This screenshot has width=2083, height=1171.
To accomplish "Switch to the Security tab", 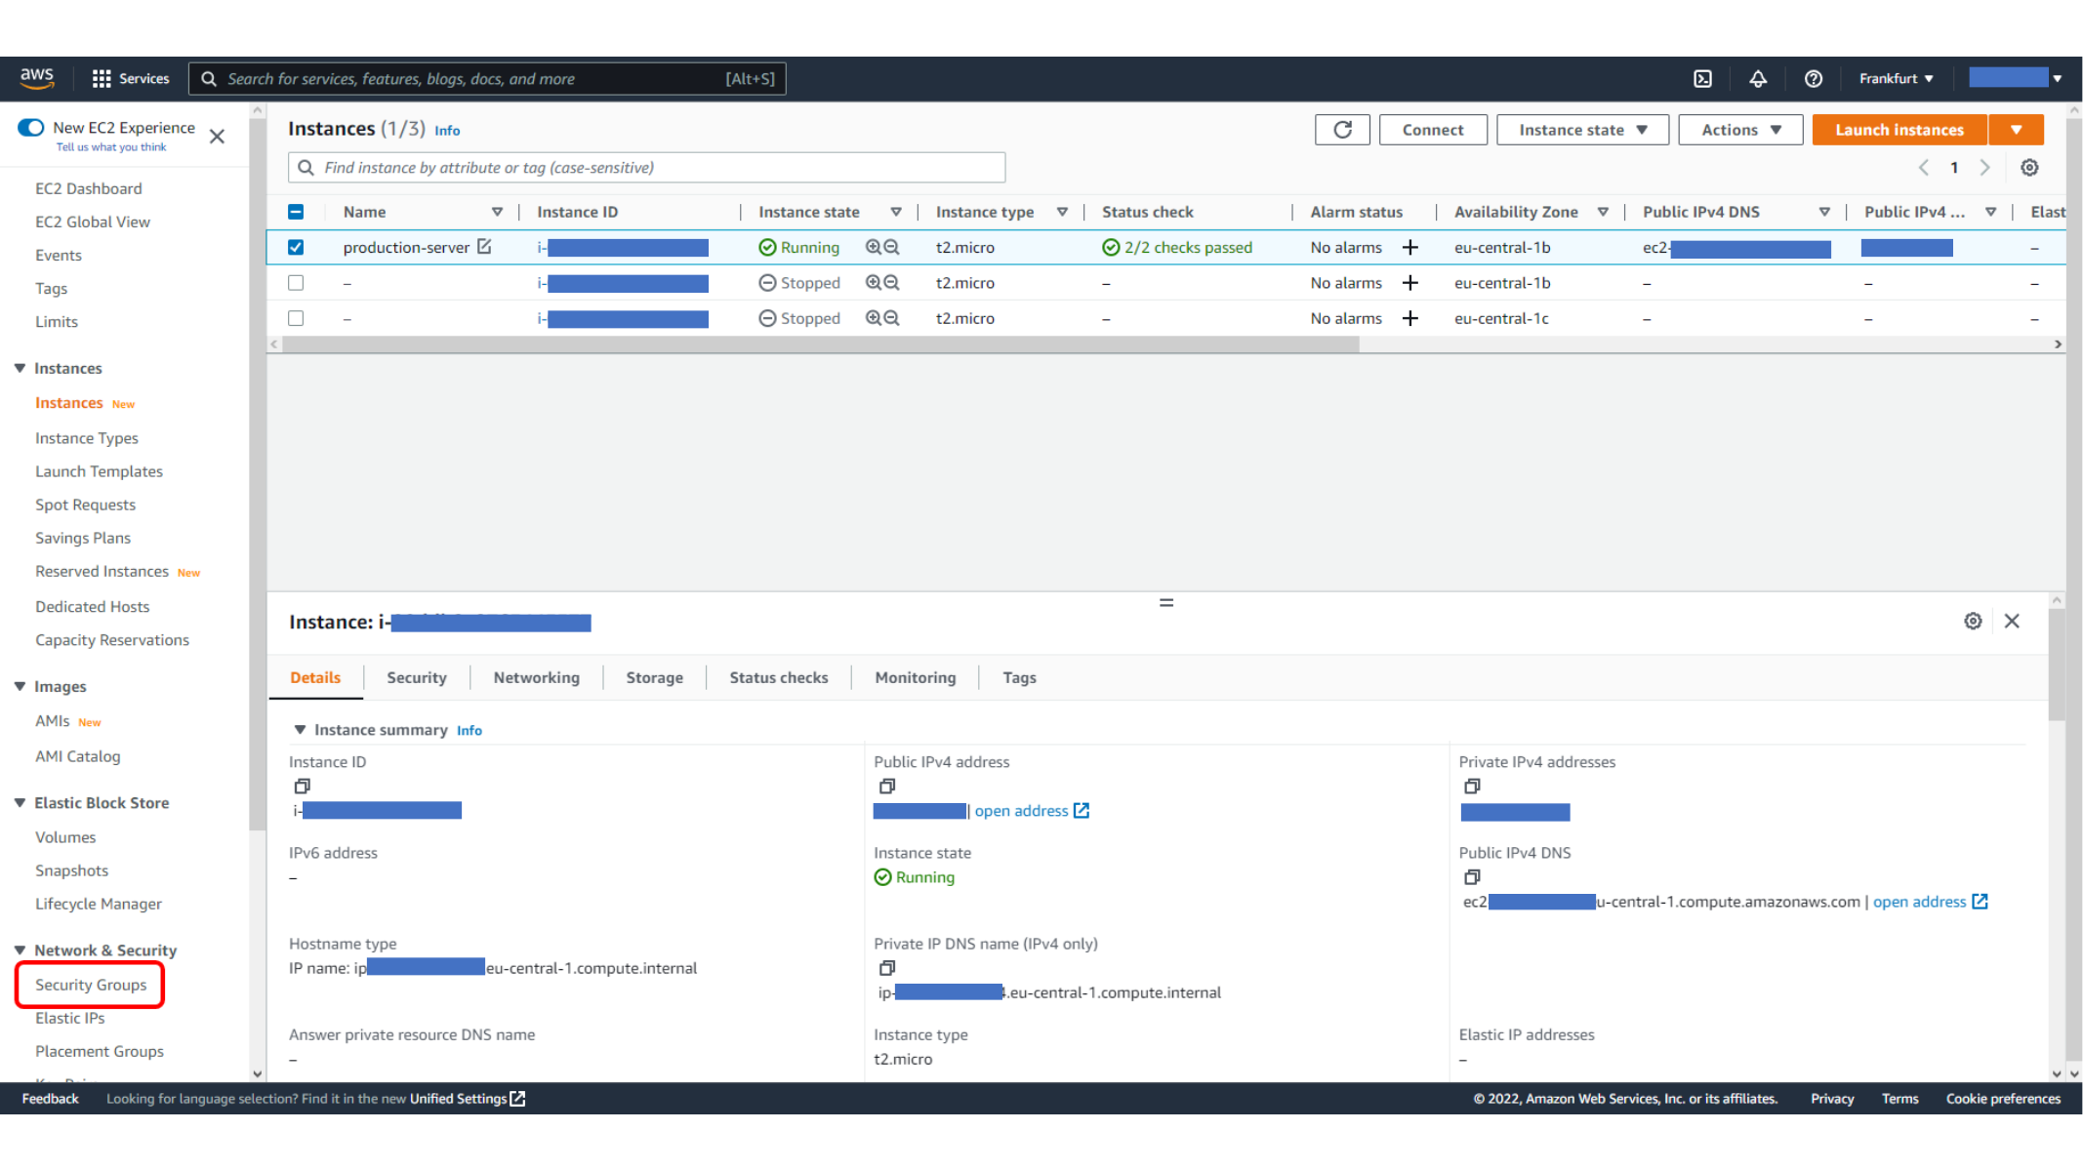I will pos(417,678).
